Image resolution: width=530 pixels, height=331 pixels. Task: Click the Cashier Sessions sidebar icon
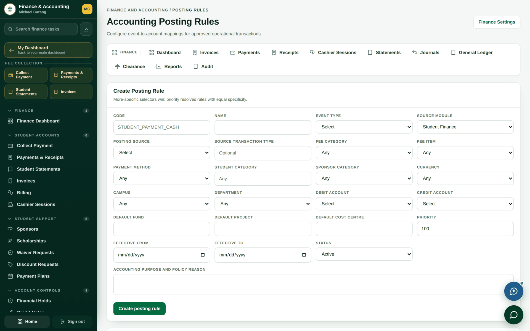click(x=10, y=204)
